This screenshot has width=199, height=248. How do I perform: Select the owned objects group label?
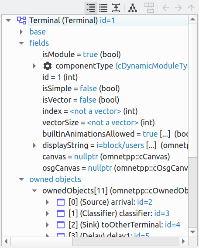click(55, 179)
